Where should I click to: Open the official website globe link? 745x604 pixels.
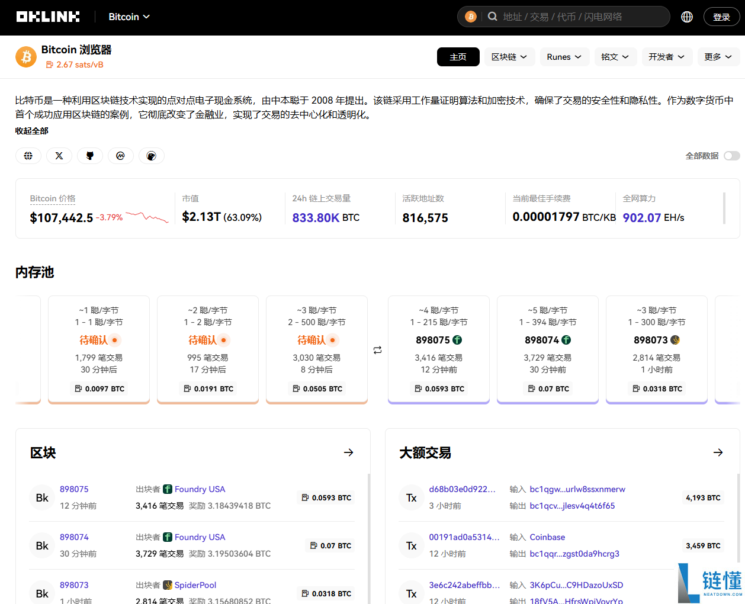click(28, 156)
